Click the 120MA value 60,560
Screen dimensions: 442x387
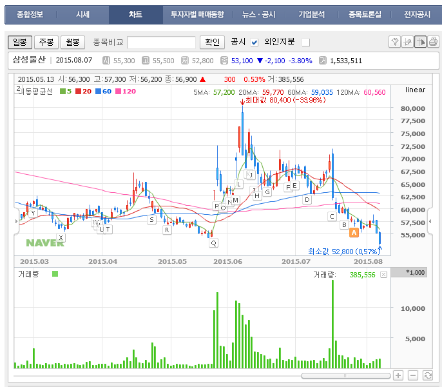pos(374,92)
